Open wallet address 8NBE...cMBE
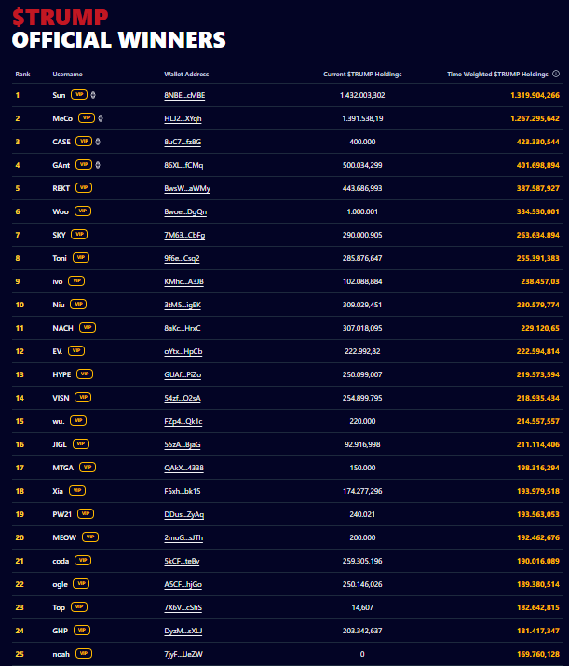569x666 pixels. coord(184,95)
